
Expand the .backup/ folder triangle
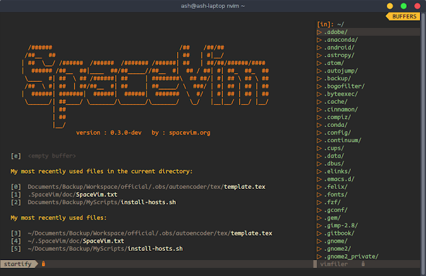(x=319, y=78)
